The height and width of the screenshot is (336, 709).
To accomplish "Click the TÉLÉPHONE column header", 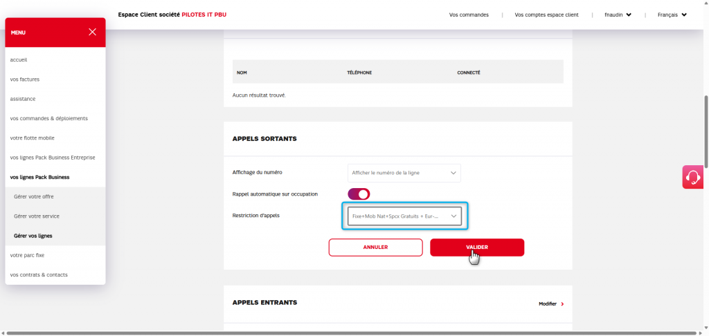I will [359, 73].
